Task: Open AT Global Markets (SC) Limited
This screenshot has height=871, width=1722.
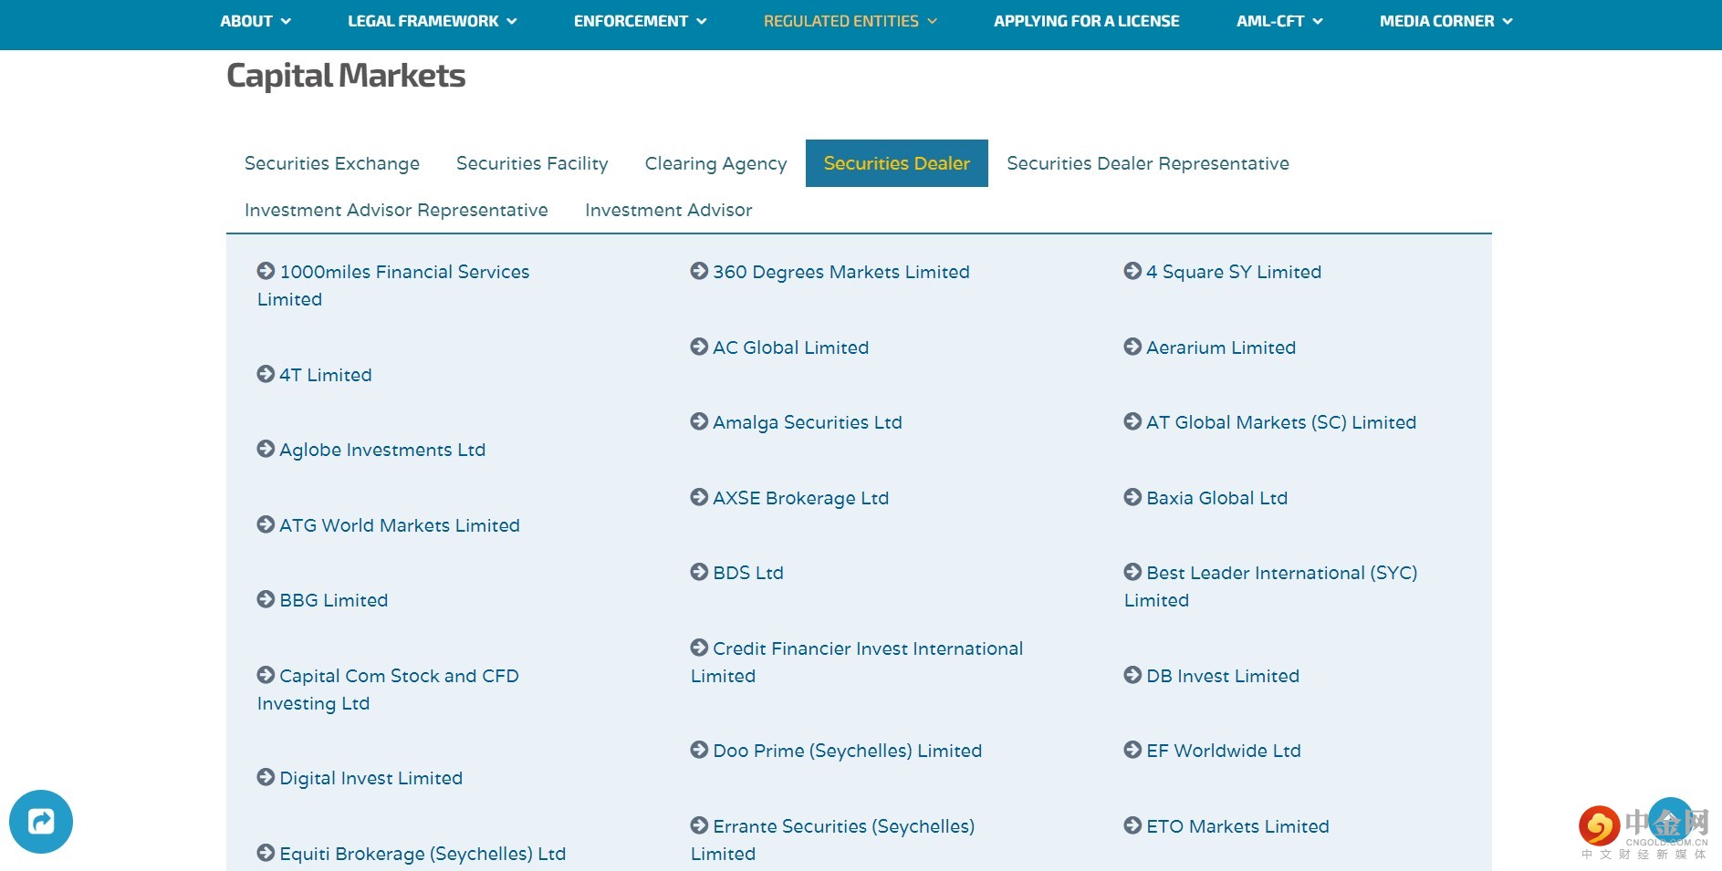Action: pyautogui.click(x=1281, y=422)
